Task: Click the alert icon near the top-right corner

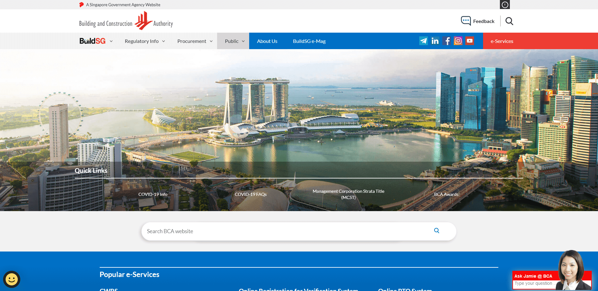Action: click(505, 4)
